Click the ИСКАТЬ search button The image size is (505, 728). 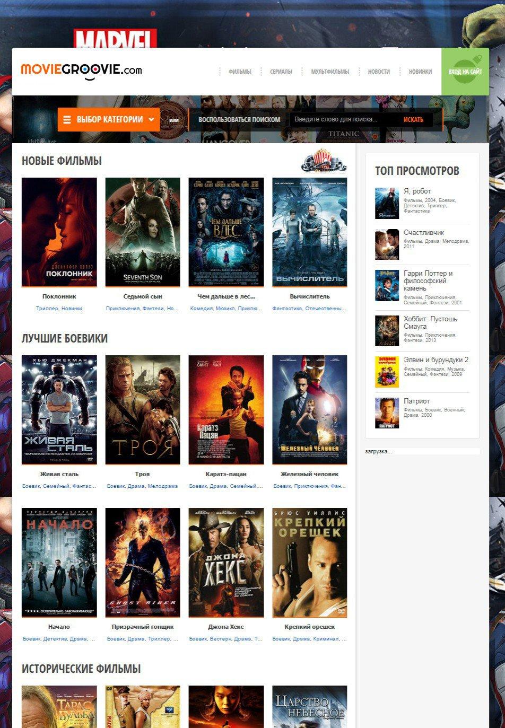point(413,120)
